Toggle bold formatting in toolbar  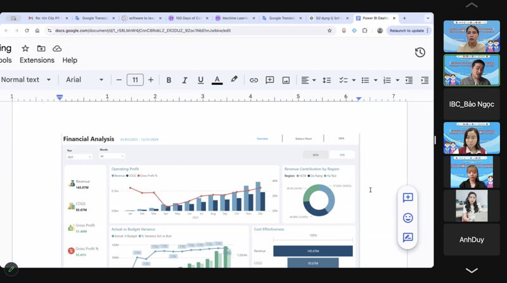(x=169, y=80)
